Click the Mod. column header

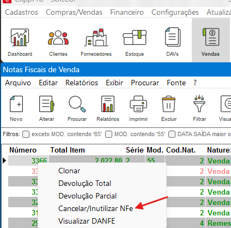[155, 150]
